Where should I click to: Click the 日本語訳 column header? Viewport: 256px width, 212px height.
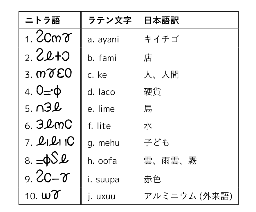161,20
